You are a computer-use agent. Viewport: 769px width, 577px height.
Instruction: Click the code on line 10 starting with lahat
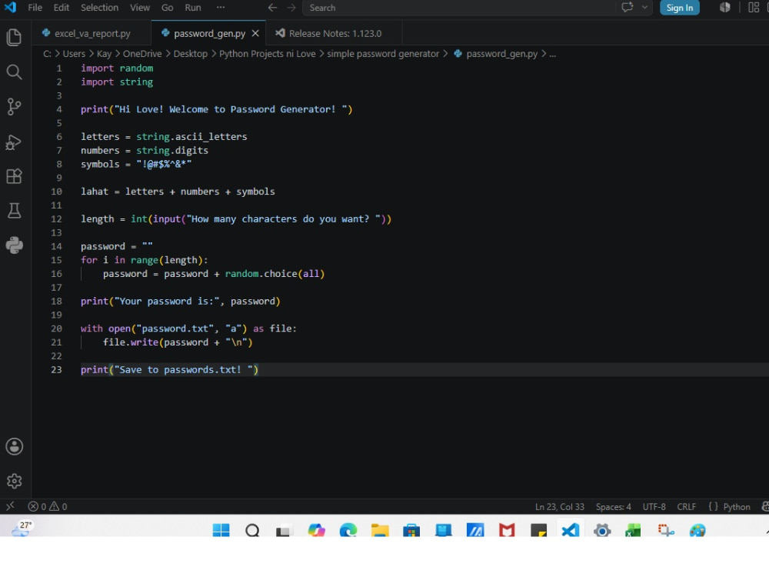[178, 192]
